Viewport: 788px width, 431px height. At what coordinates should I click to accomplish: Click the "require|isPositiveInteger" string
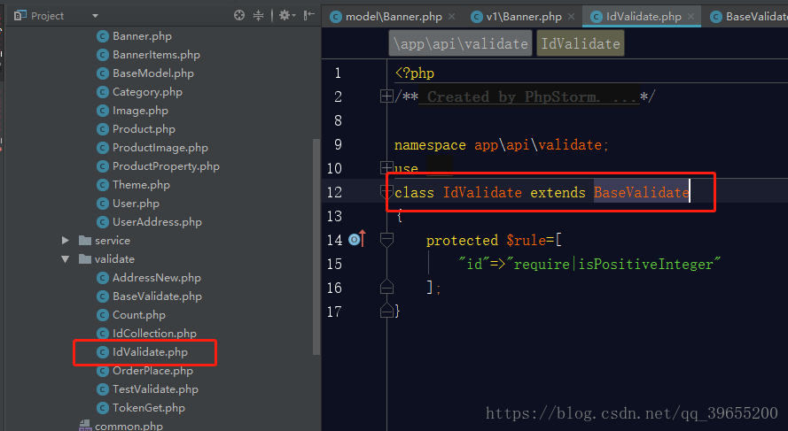point(613,264)
